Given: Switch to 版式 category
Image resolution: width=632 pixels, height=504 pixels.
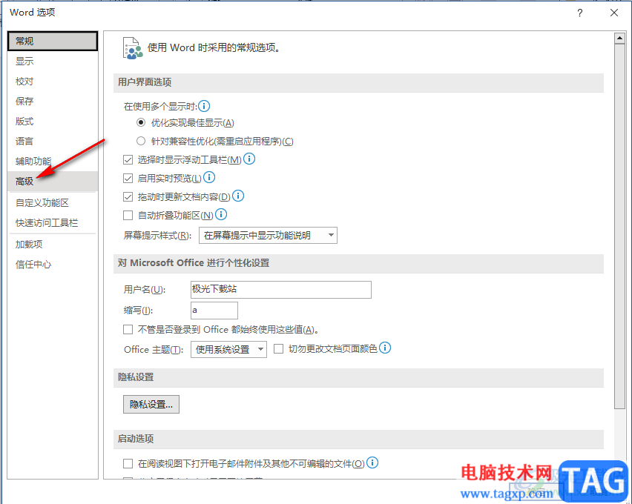Looking at the screenshot, I should pos(53,122).
